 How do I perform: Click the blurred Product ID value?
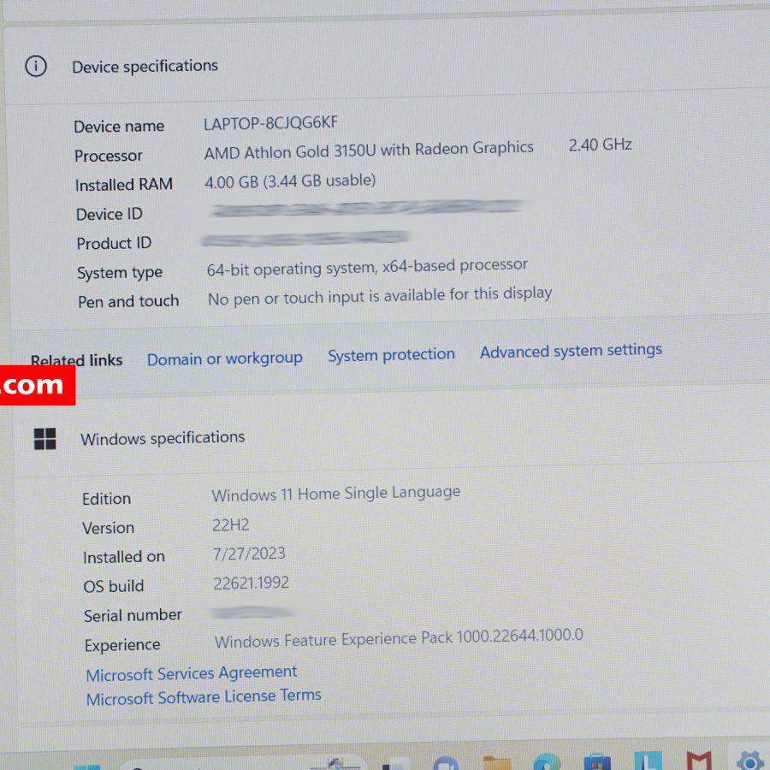[305, 238]
